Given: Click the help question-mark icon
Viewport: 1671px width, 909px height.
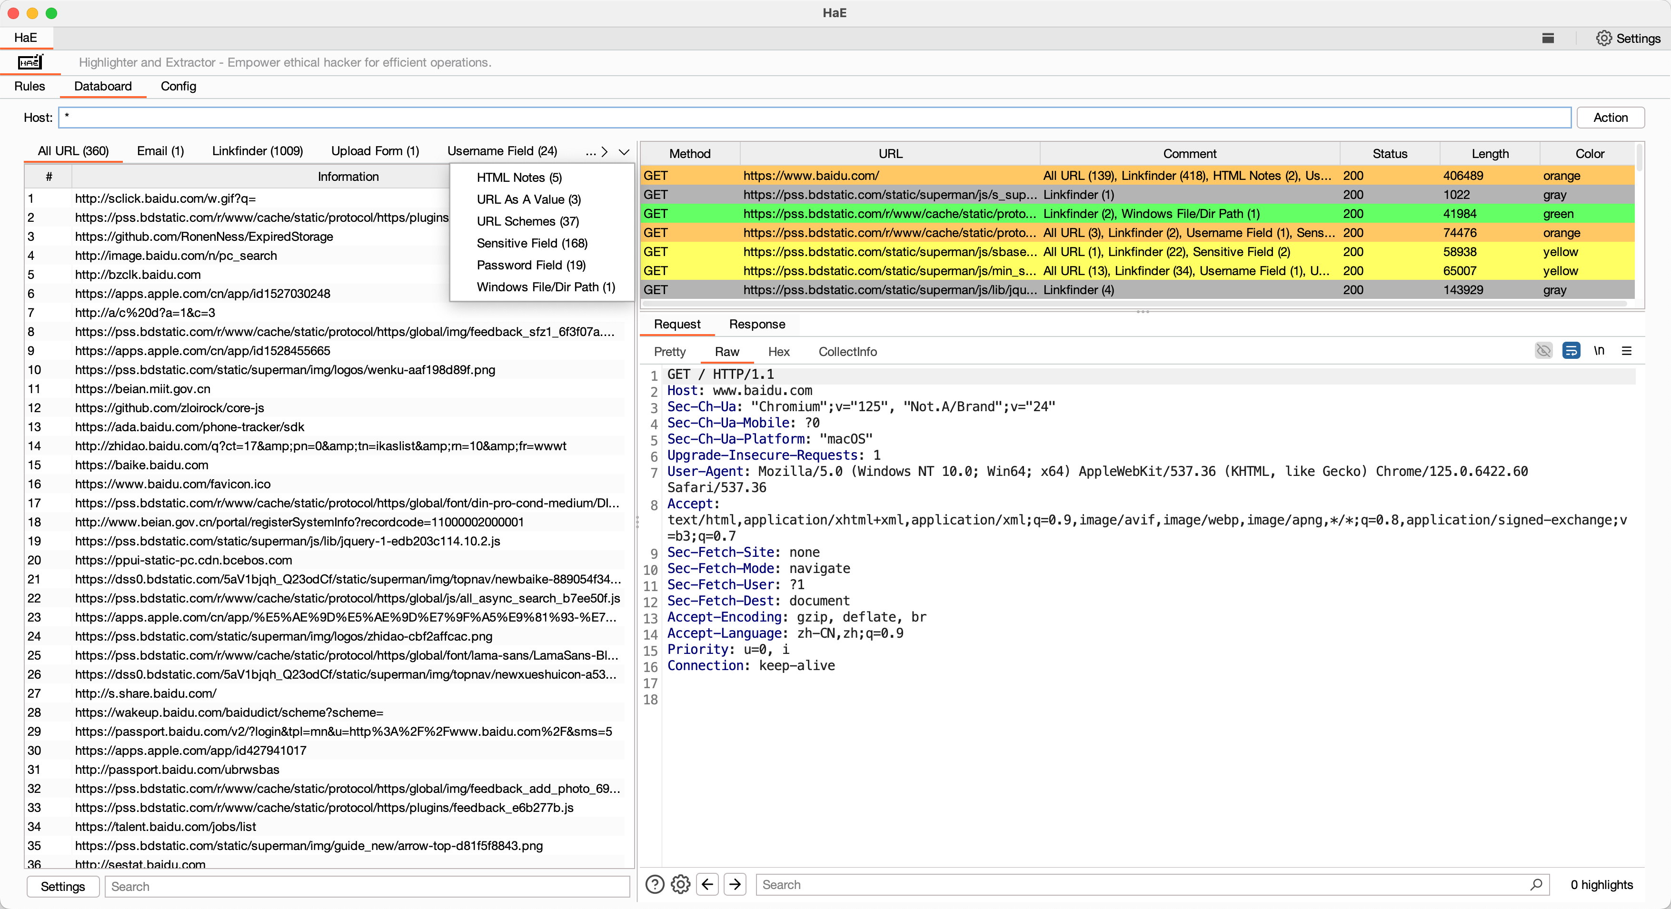Looking at the screenshot, I should coord(655,884).
